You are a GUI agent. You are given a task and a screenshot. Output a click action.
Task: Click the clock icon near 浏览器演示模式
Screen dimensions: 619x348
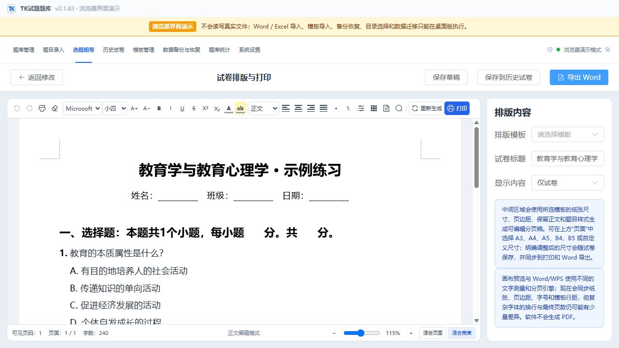(x=550, y=50)
